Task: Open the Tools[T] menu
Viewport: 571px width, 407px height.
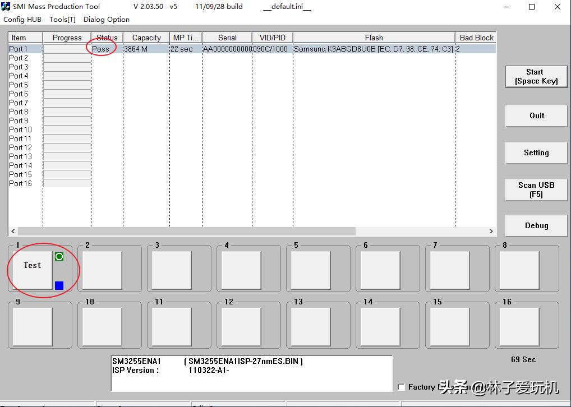Action: 62,20
